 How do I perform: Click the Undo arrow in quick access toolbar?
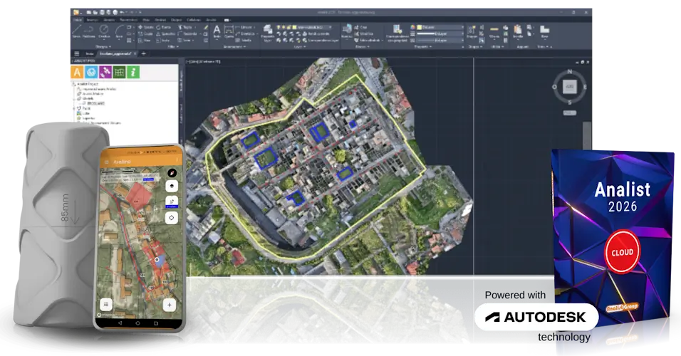coord(122,13)
